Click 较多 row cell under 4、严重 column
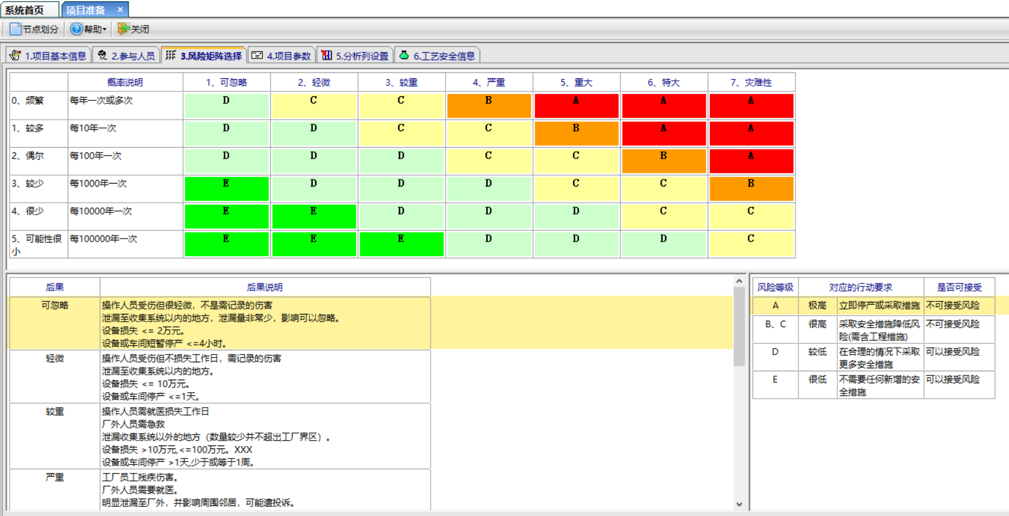The height and width of the screenshot is (516, 1009). [x=489, y=133]
